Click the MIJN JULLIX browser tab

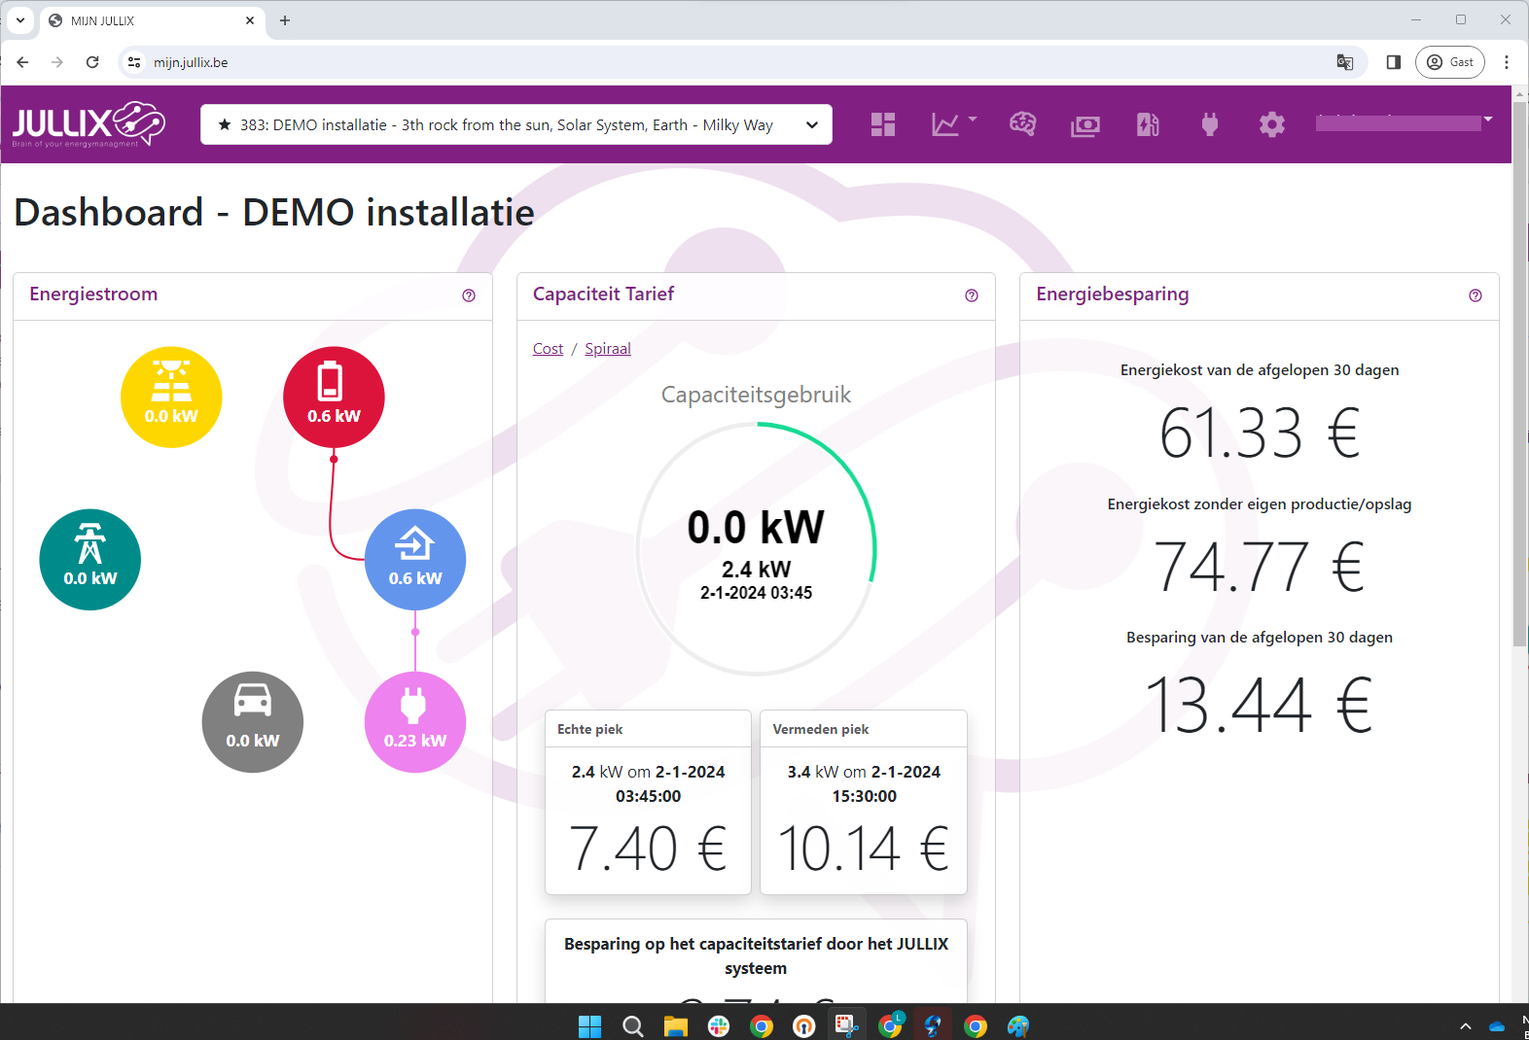(x=146, y=20)
